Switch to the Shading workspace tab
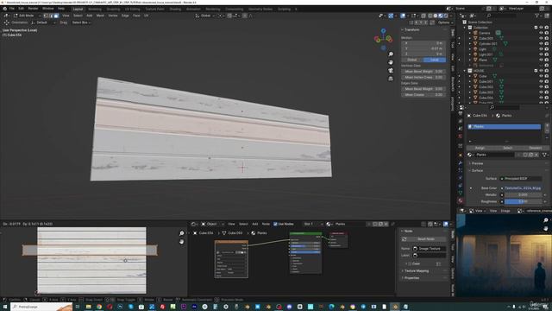This screenshot has width=552, height=311. (x=175, y=9)
